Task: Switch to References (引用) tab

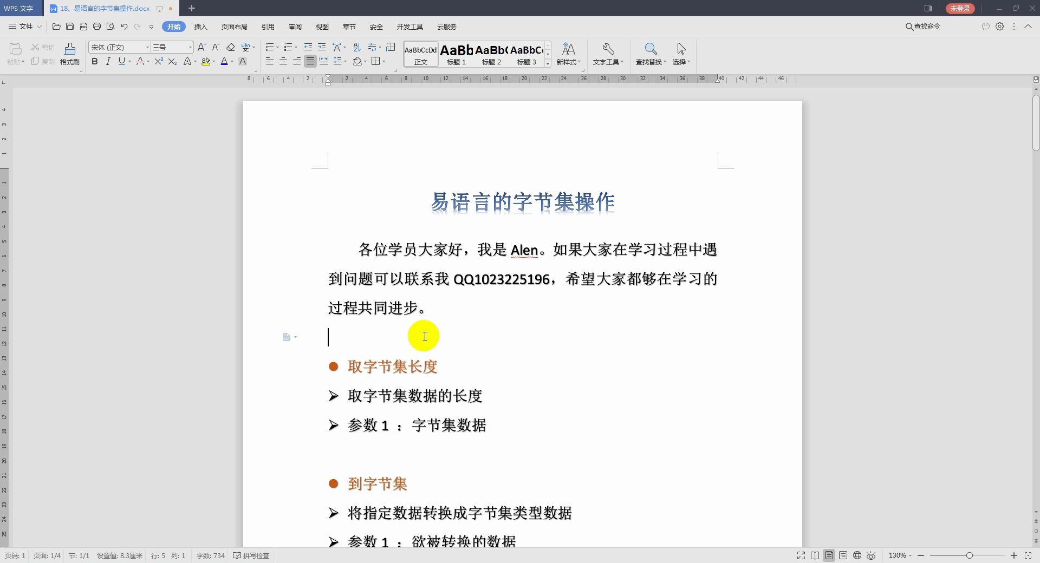Action: [x=268, y=27]
